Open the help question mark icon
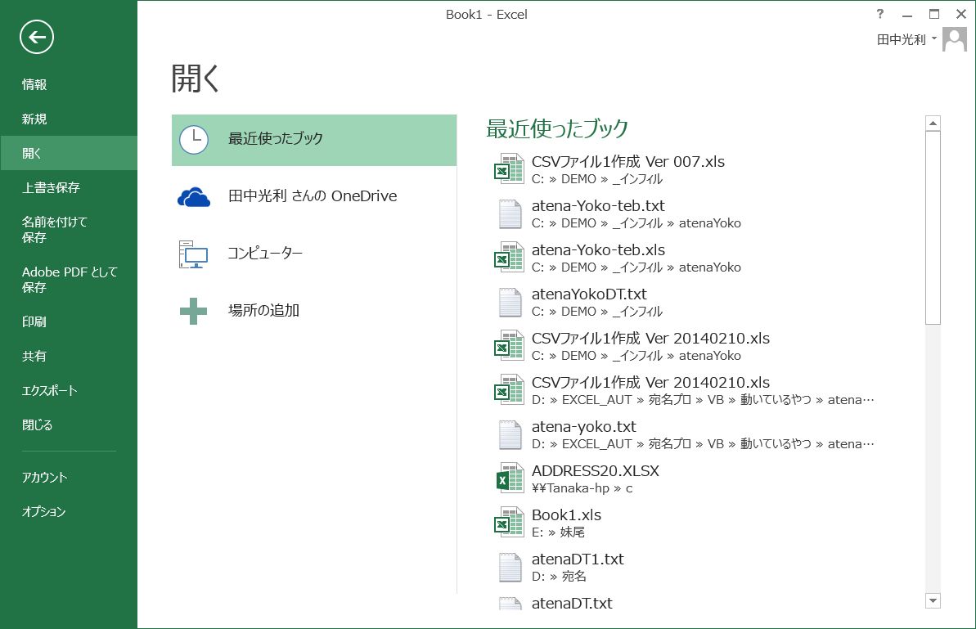976x629 pixels. click(x=879, y=14)
